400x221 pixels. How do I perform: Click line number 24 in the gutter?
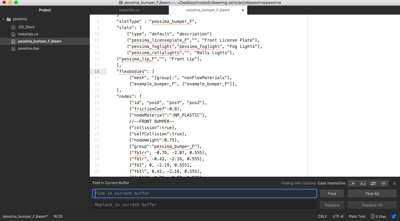click(x=97, y=121)
